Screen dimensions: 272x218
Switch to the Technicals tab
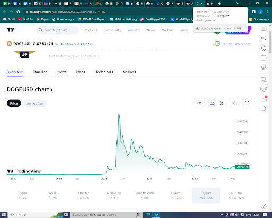click(x=104, y=72)
